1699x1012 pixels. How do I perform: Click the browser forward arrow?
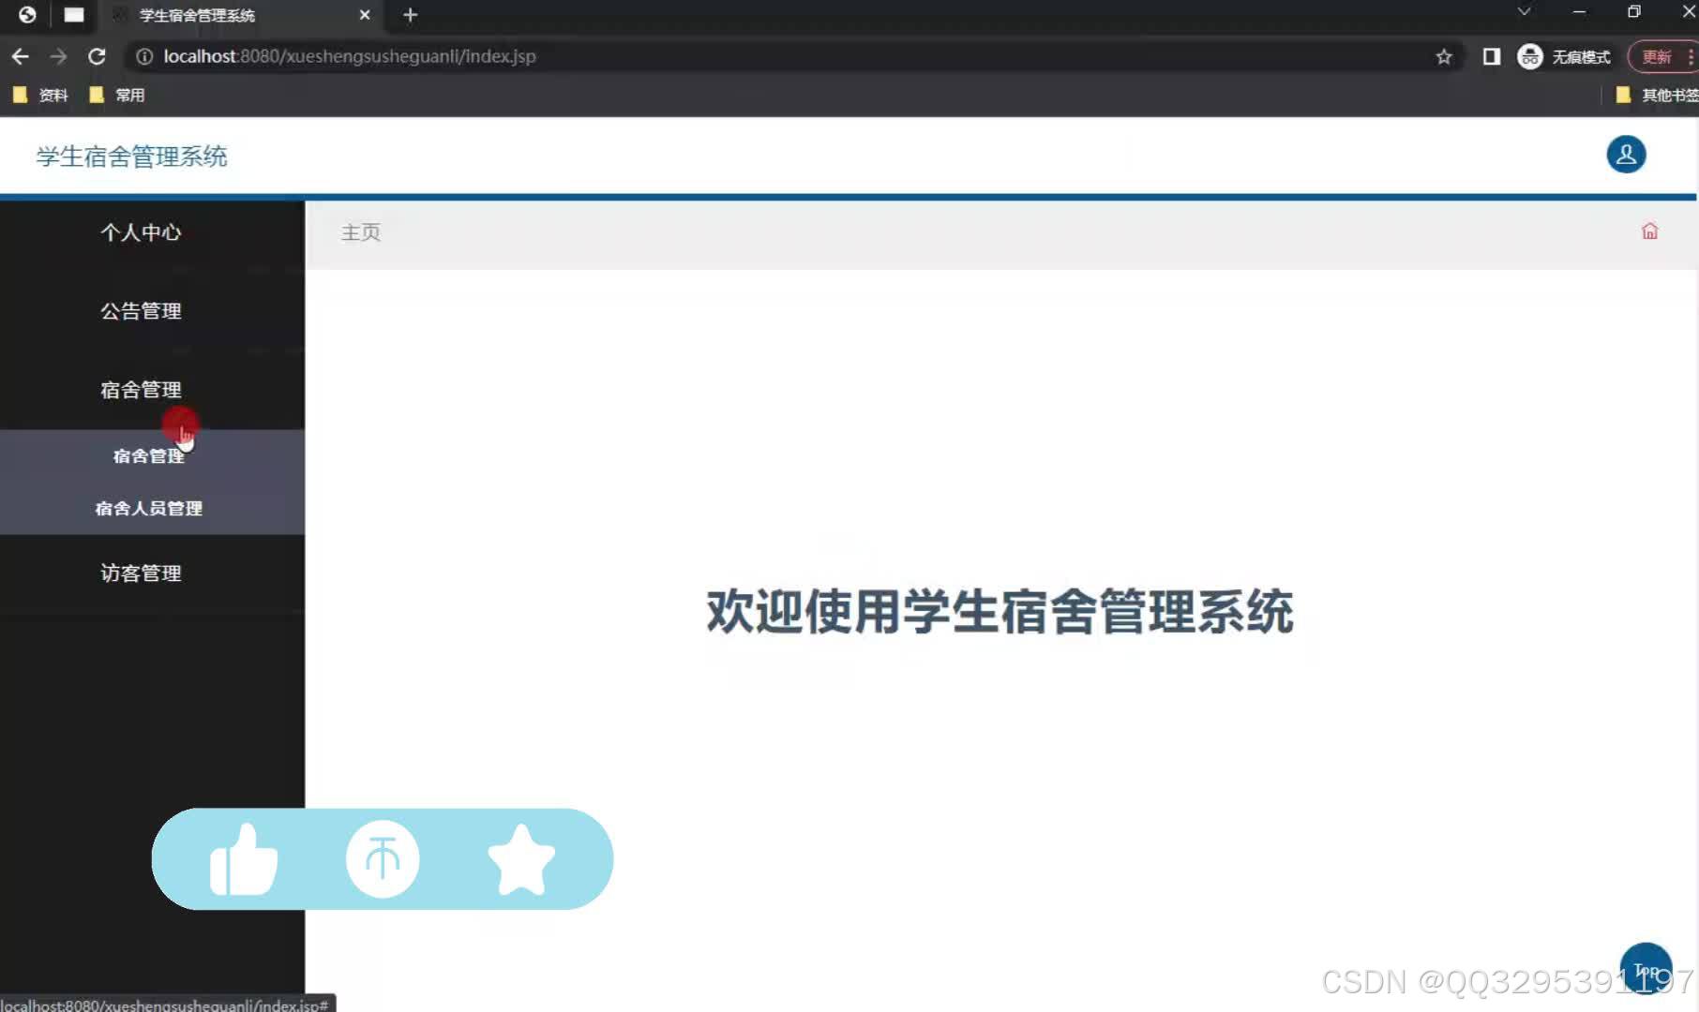pos(58,56)
